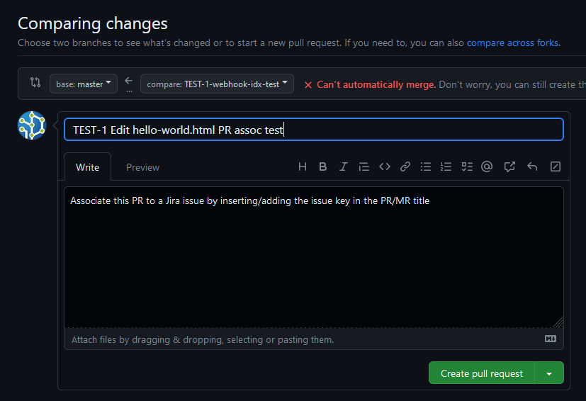
Task: Insert a saved reply
Action: (x=532, y=167)
